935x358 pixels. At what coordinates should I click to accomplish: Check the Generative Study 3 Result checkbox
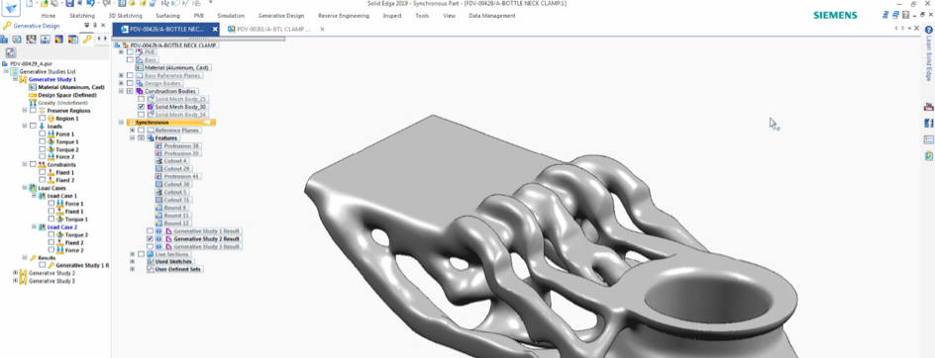tap(151, 246)
